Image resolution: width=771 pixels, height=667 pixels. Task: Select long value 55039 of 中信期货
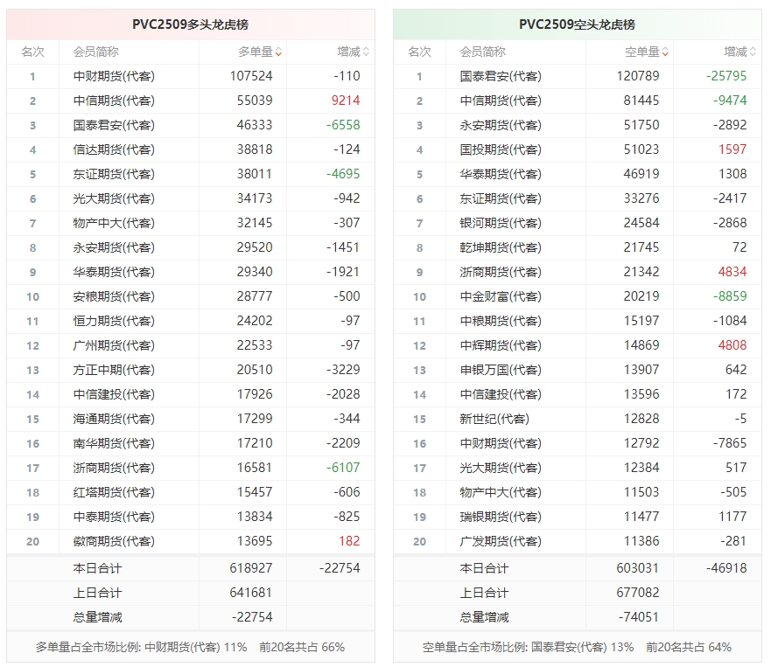[254, 101]
